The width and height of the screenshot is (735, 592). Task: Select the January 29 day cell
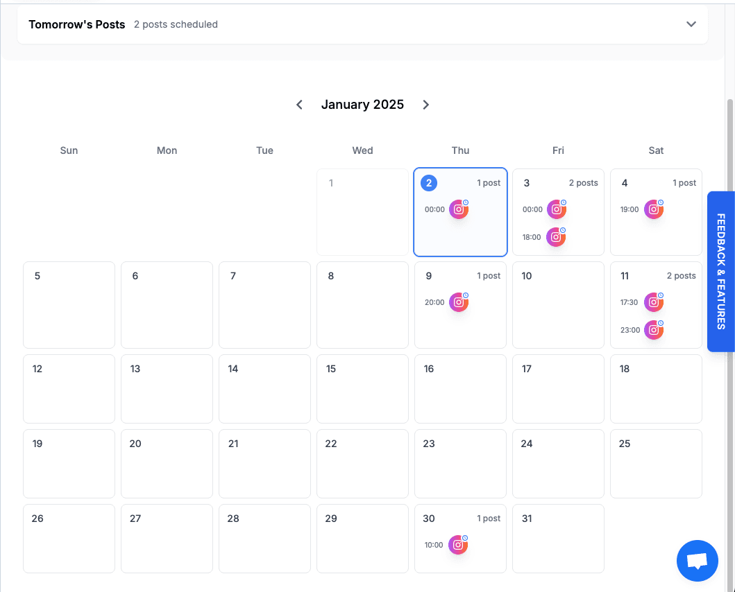tap(362, 539)
